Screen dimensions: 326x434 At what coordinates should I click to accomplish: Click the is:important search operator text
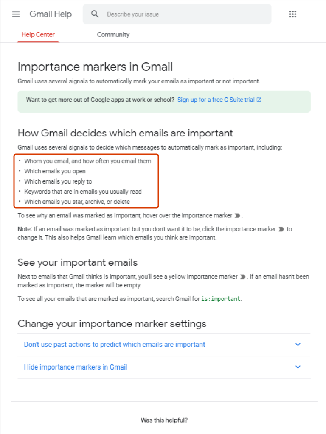pyautogui.click(x=221, y=299)
